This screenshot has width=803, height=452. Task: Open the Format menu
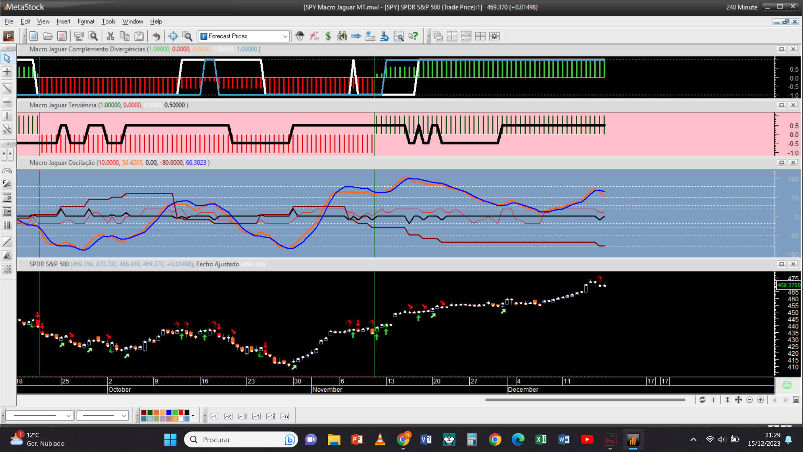(x=86, y=21)
